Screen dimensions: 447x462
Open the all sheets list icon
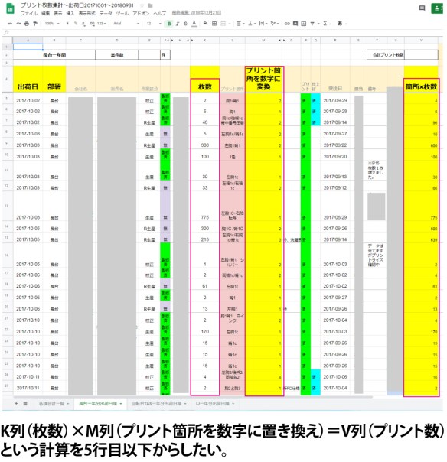point(25,404)
